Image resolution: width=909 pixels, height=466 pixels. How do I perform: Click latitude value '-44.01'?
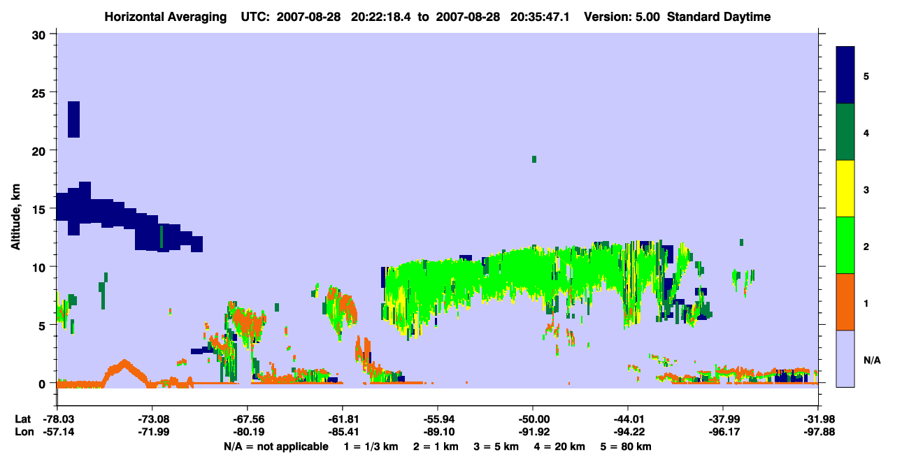[628, 419]
